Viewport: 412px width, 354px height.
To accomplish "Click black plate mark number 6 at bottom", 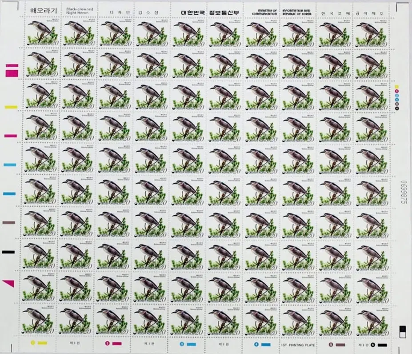I will click(379, 345).
